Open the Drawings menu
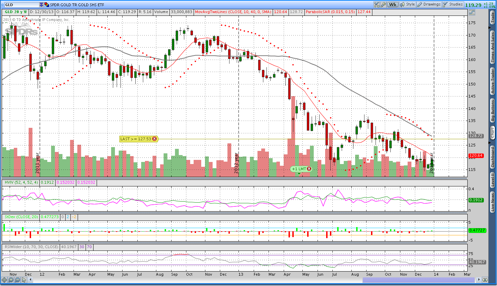 [x=429, y=4]
